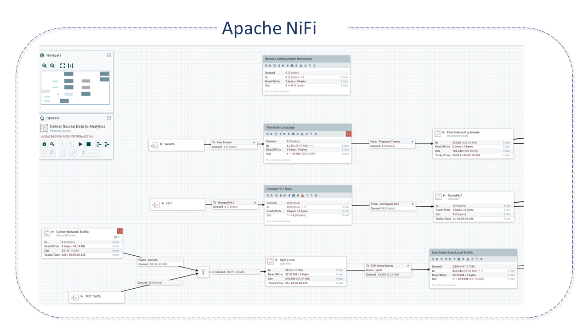Image resolution: width=588 pixels, height=330 pixels.
Task: Select the Geo Enrich Non-Local Traffic group header
Action: point(473,253)
